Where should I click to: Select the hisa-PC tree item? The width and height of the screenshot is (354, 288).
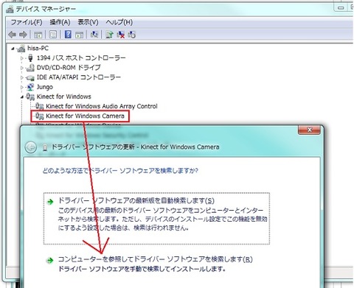click(38, 48)
